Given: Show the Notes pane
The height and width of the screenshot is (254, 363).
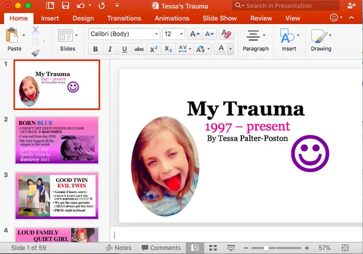Looking at the screenshot, I should click(119, 248).
